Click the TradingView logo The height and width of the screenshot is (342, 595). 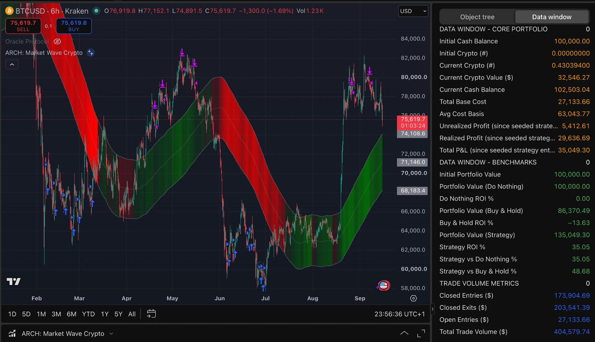14,281
